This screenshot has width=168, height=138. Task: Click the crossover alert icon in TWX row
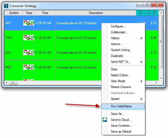coord(29,38)
